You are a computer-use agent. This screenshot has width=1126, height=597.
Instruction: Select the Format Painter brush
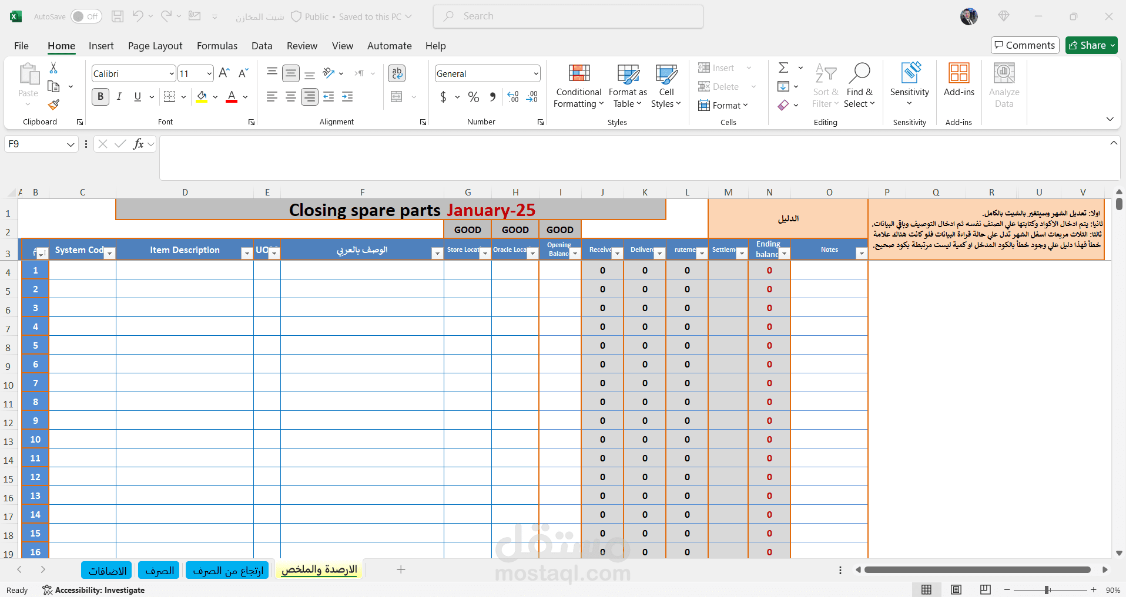tap(53, 105)
